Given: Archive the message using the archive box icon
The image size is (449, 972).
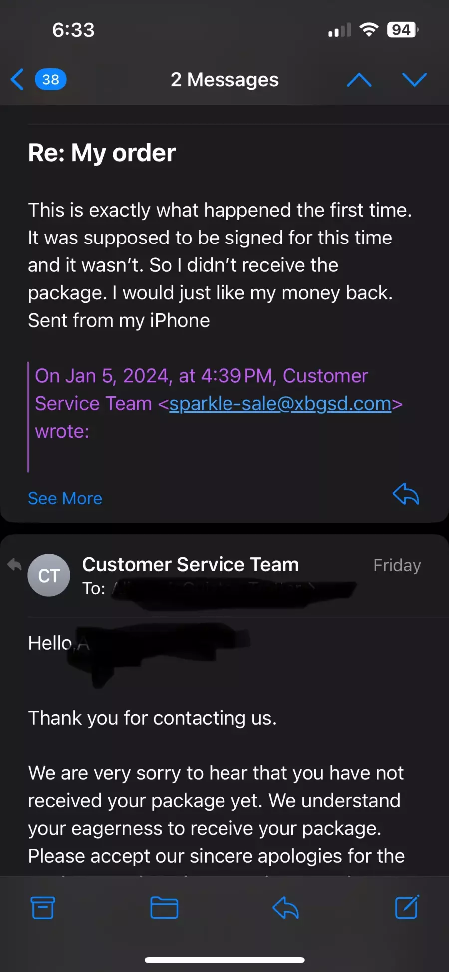Looking at the screenshot, I should tap(43, 908).
